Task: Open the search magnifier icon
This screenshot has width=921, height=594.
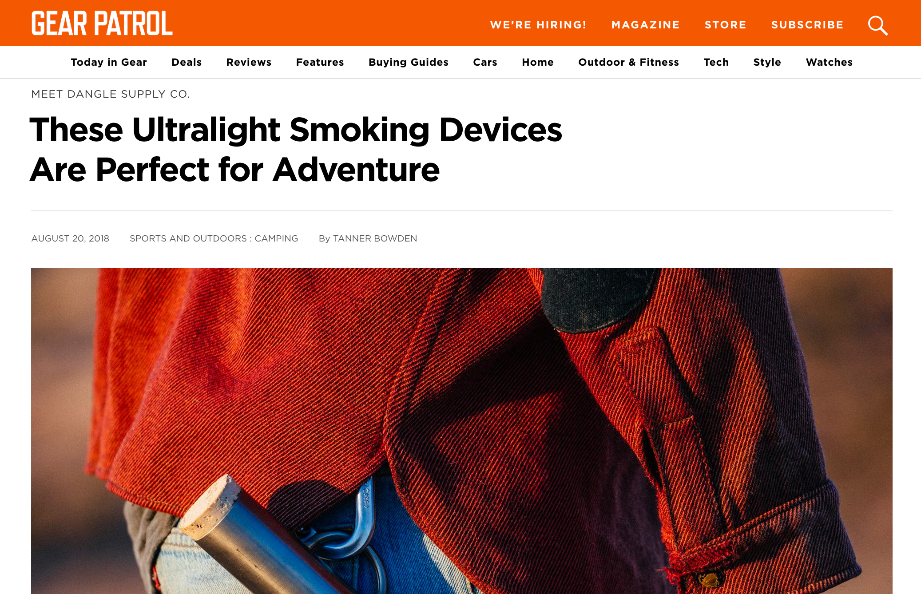Action: [x=878, y=25]
